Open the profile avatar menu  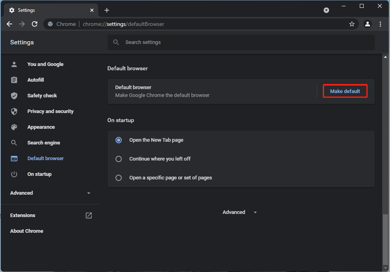click(367, 24)
